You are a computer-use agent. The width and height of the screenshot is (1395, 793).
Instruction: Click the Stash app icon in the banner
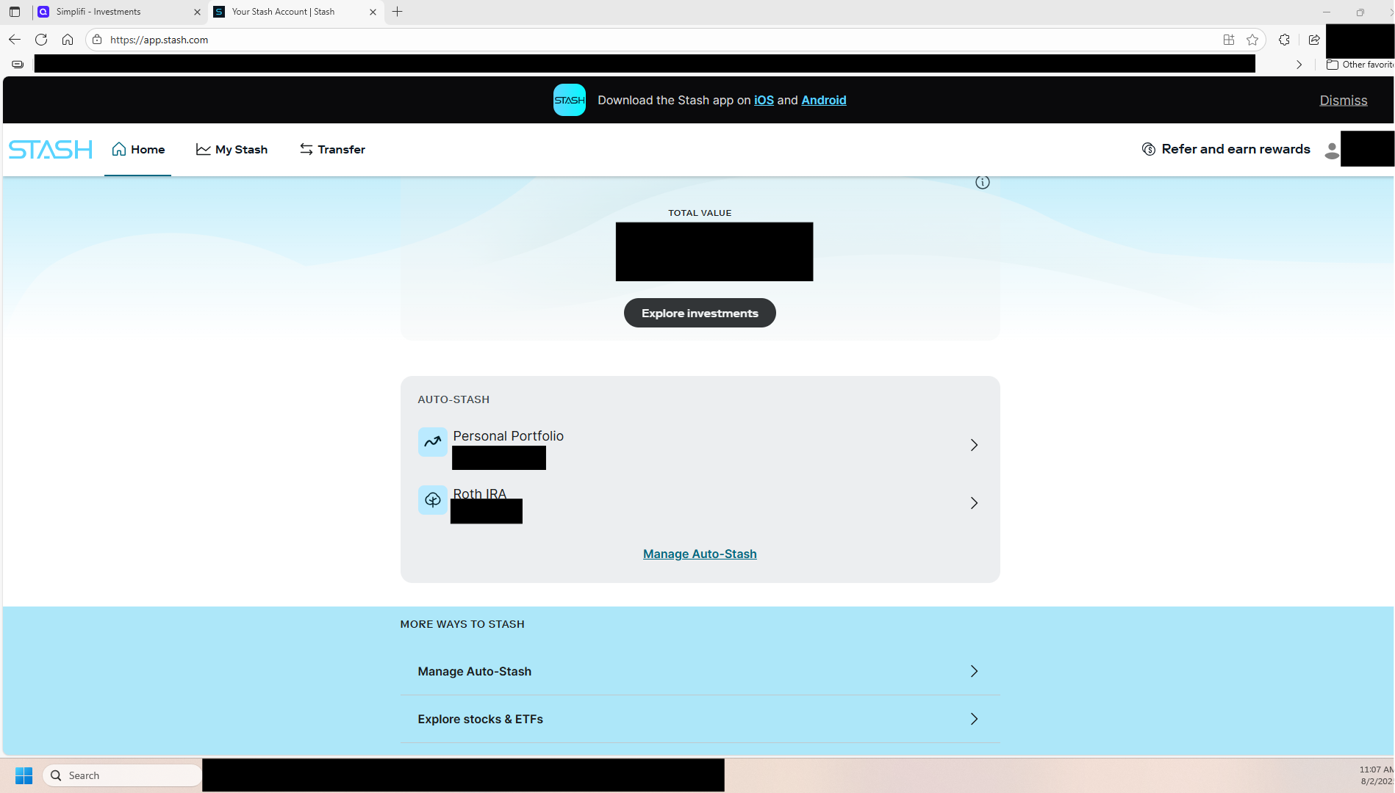point(570,100)
